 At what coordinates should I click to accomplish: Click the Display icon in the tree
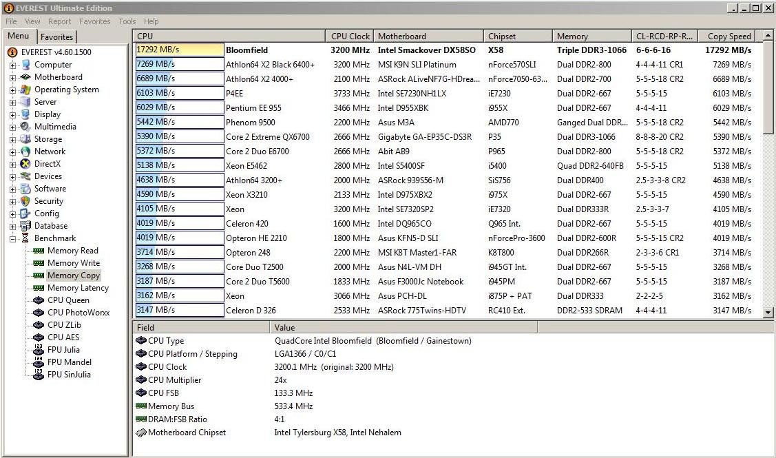[25, 114]
